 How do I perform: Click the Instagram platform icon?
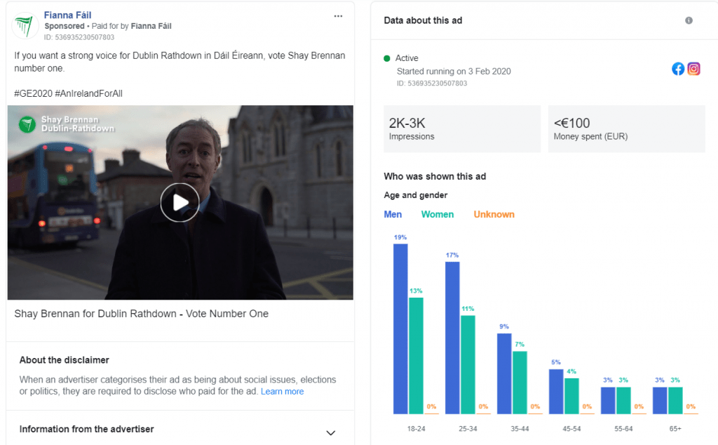tap(693, 69)
